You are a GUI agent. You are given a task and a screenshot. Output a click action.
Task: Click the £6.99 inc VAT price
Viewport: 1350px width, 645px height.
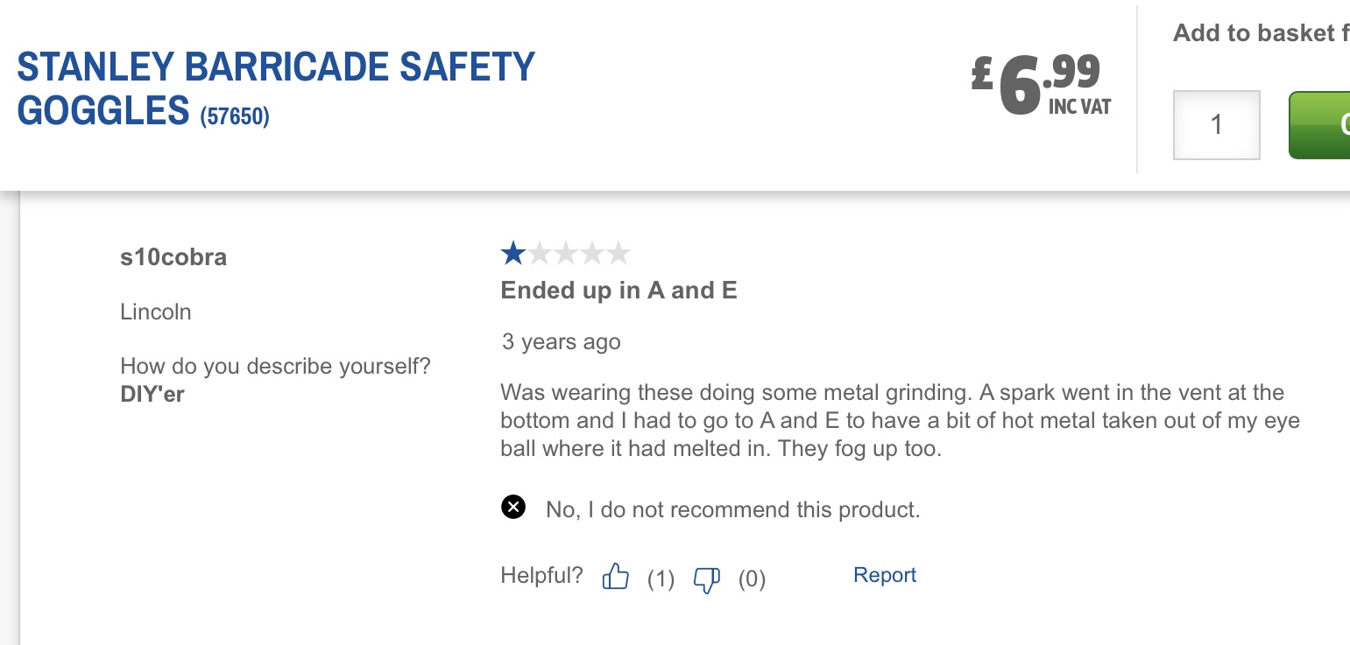[x=1042, y=85]
